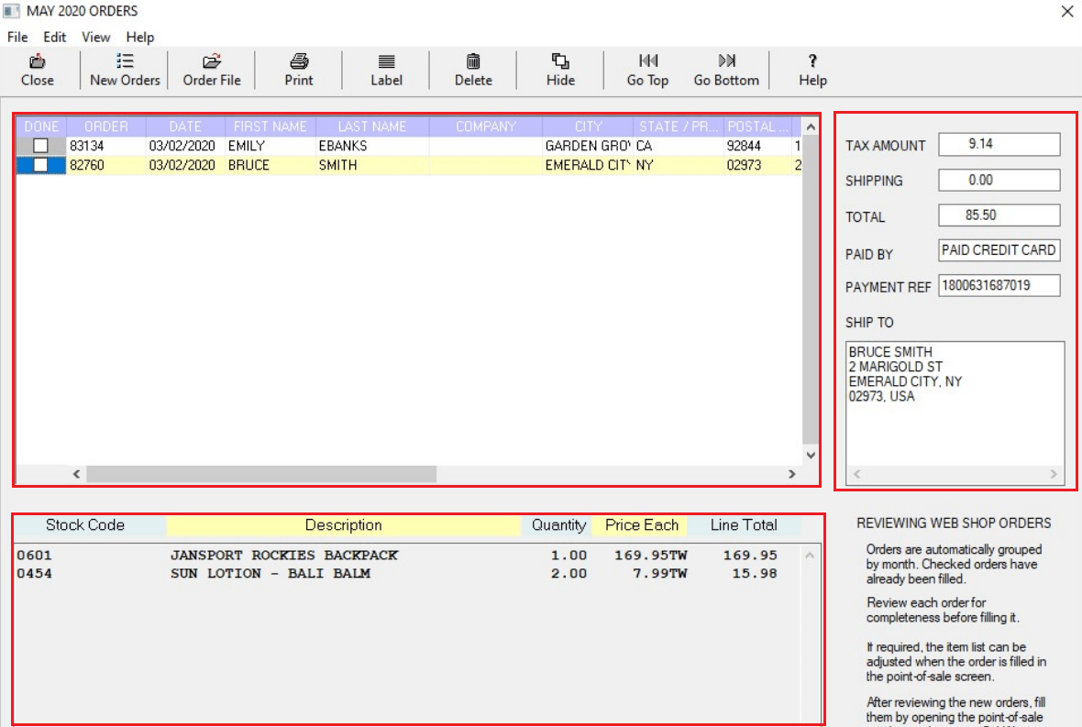Check the DONE box for order 83134
The image size is (1082, 727).
coord(39,146)
